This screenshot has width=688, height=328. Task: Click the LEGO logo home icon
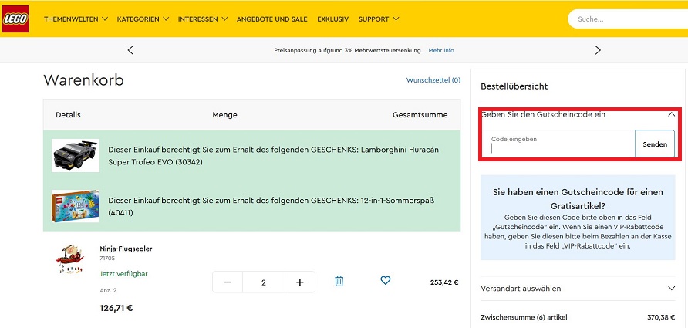pyautogui.click(x=15, y=19)
